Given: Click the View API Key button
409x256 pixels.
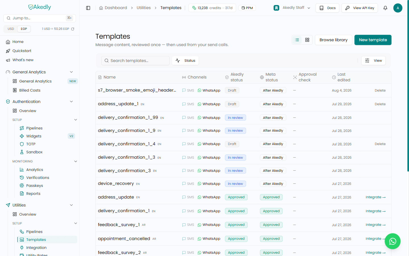Looking at the screenshot, I should 360,8.
